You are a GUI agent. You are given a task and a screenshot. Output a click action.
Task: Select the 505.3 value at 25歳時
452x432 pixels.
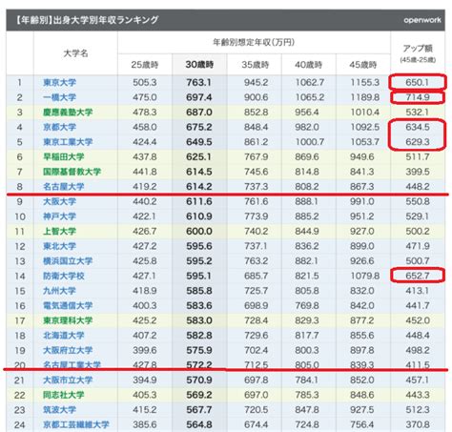coord(145,83)
